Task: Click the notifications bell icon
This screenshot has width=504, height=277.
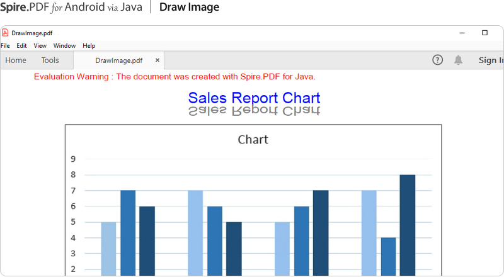Action: pos(459,60)
